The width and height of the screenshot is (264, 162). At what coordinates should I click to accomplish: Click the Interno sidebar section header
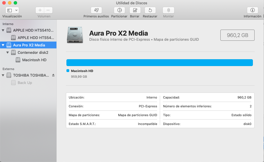coord(8,24)
